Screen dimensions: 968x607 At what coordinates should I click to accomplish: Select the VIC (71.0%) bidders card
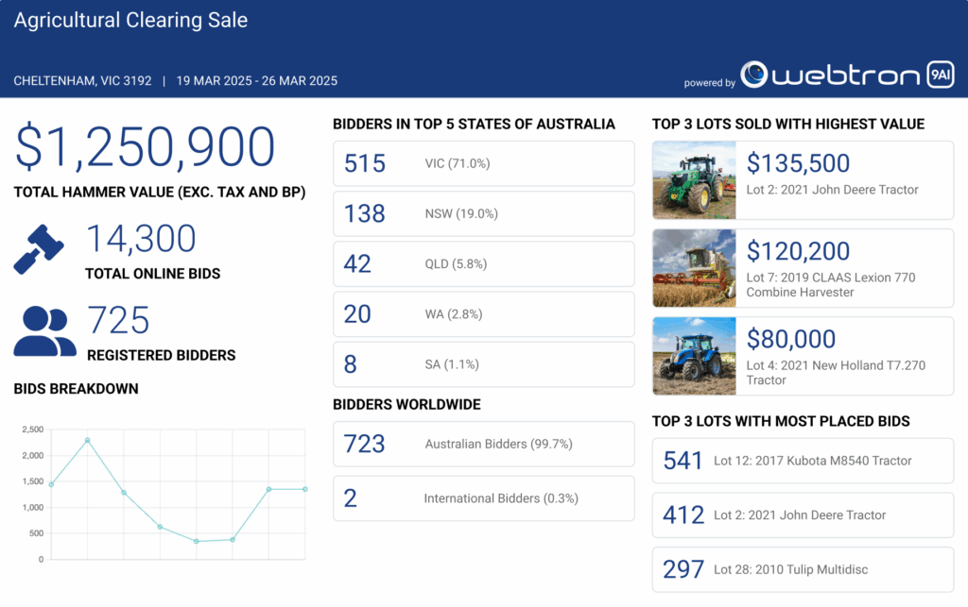pos(483,163)
